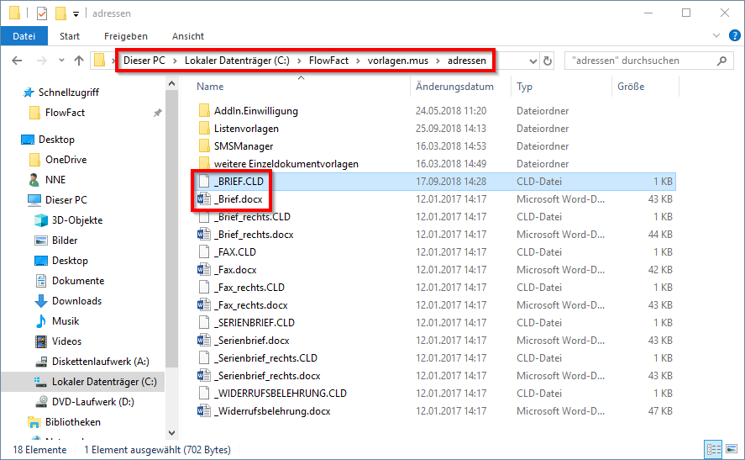The width and height of the screenshot is (745, 460).
Task: Select pinned FlowFact folder in sidebar
Action: 65,113
